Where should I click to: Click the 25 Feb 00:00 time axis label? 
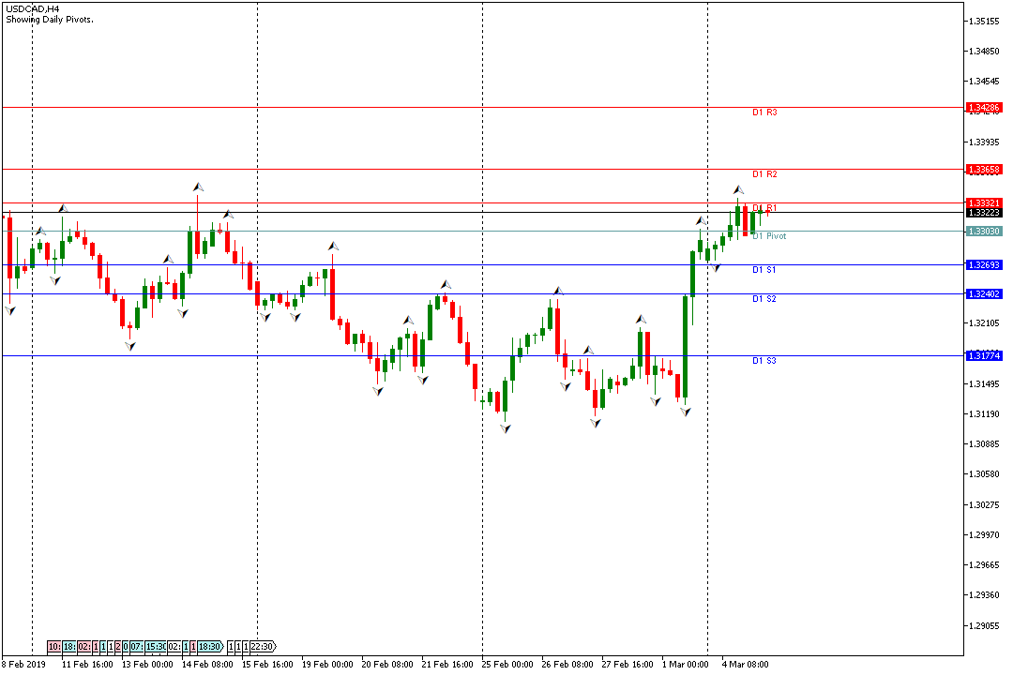coord(507,664)
